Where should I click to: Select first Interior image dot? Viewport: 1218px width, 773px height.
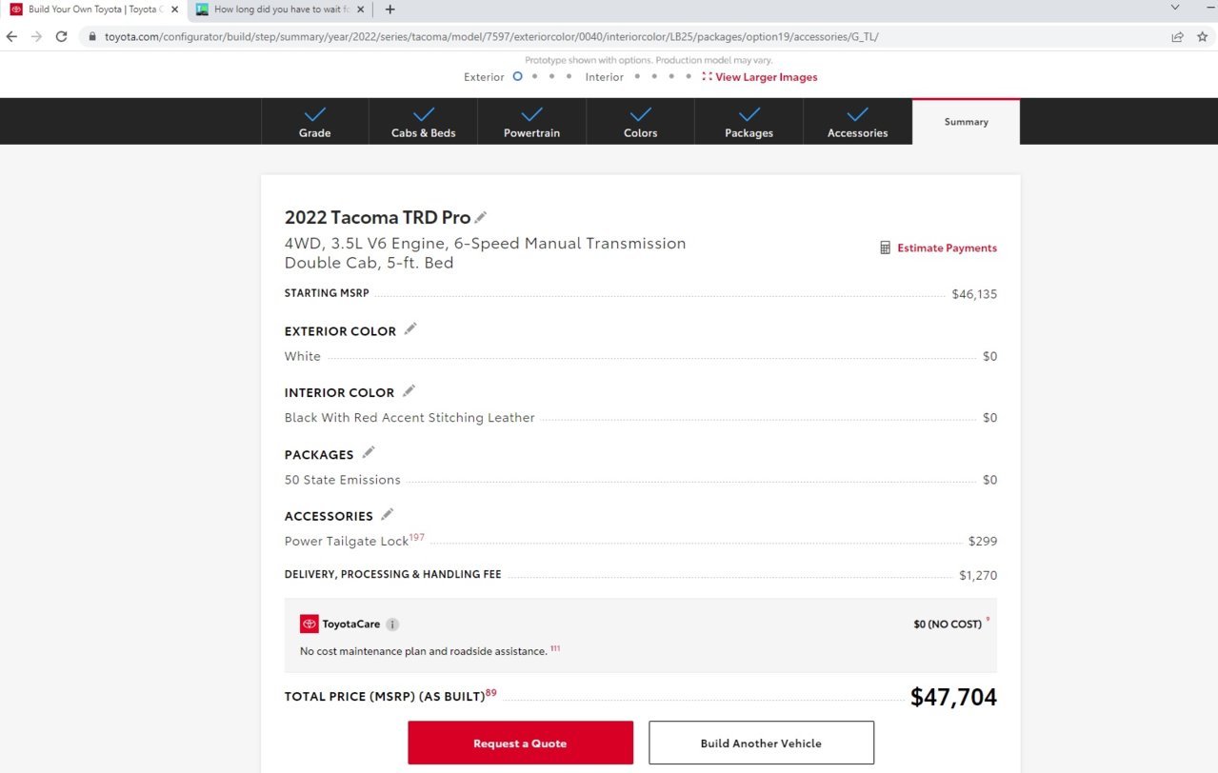[x=637, y=76]
